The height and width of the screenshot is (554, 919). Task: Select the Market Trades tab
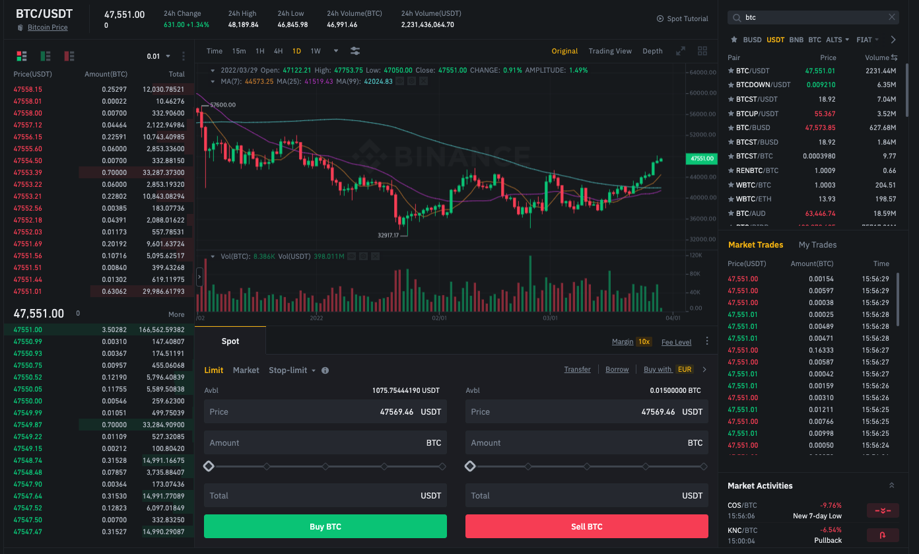click(755, 244)
